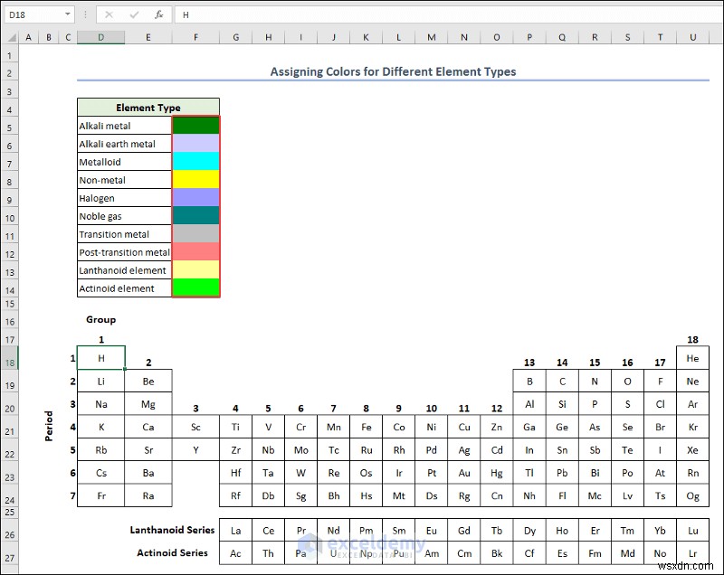This screenshot has height=575, width=724.
Task: Select column D header
Action: [100, 37]
